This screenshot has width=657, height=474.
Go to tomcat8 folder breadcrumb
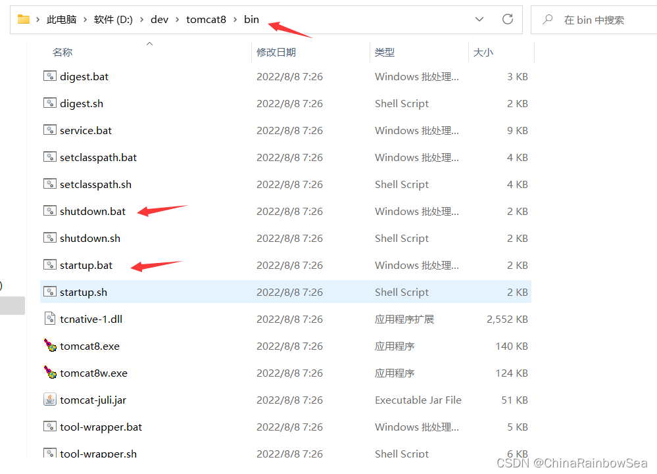pyautogui.click(x=206, y=20)
